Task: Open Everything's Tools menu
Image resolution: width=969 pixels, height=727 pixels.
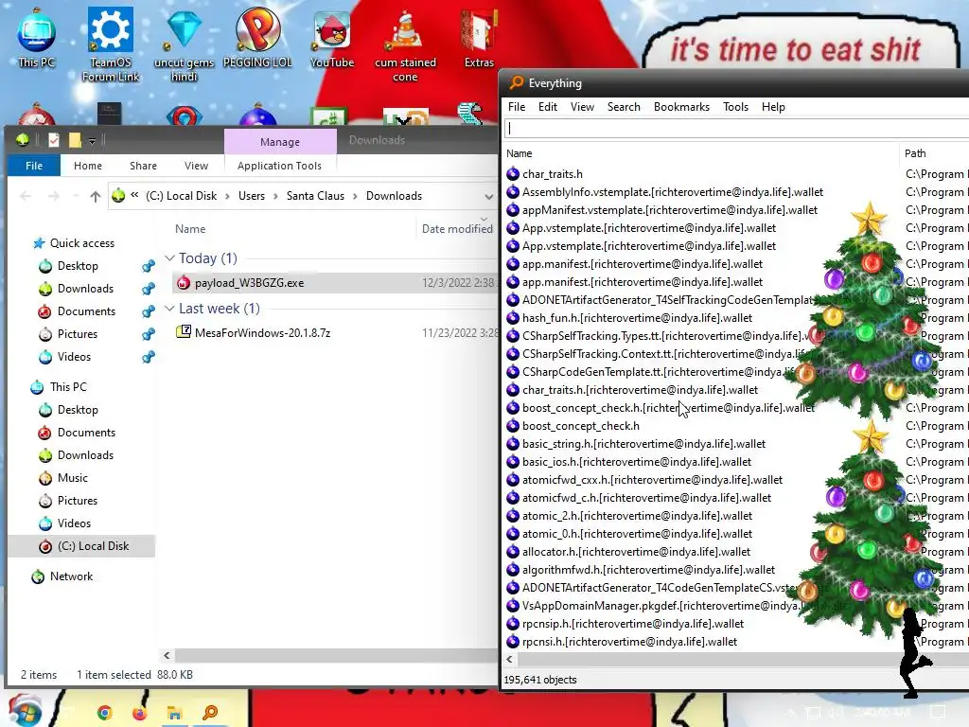Action: pos(735,107)
